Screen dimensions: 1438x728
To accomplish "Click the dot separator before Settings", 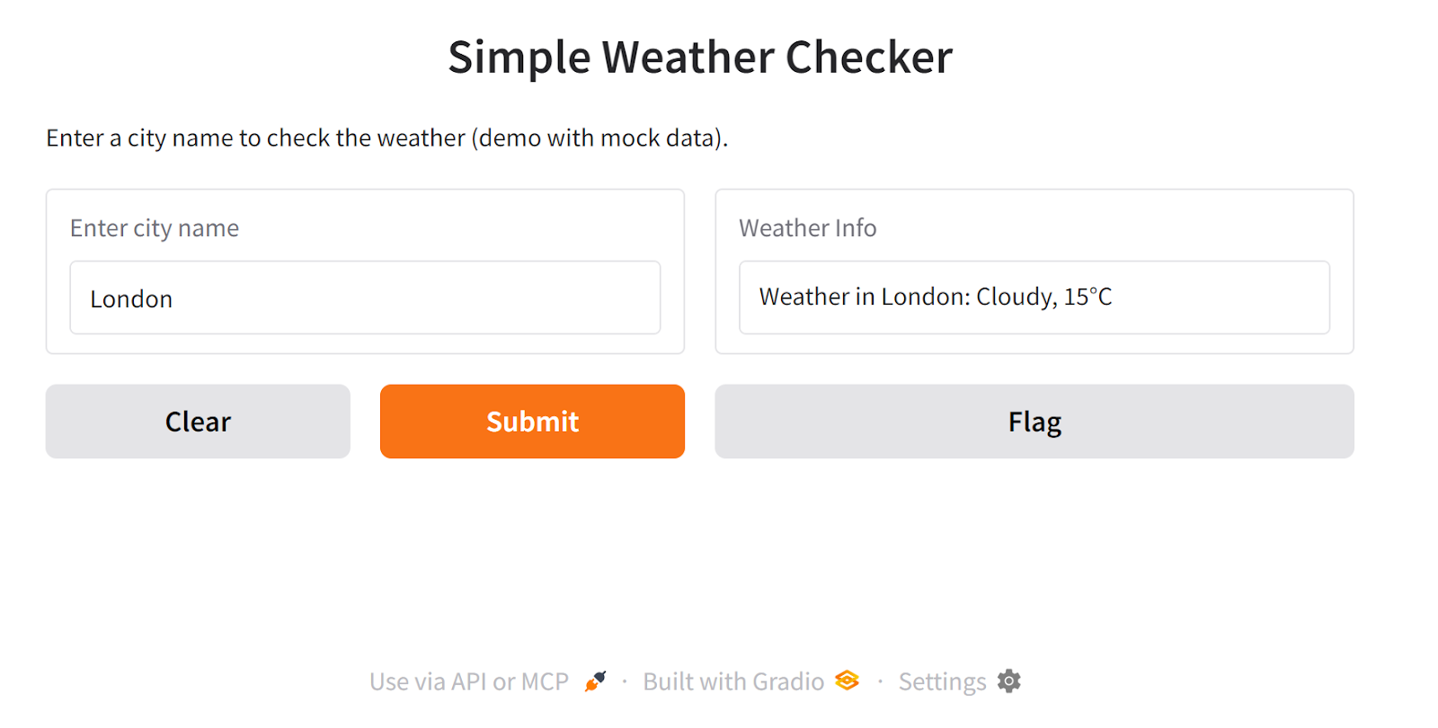I will pyautogui.click(x=880, y=682).
